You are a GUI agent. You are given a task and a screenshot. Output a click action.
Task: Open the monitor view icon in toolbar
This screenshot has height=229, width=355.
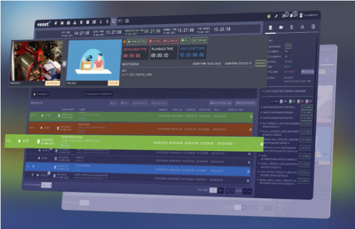114,21
